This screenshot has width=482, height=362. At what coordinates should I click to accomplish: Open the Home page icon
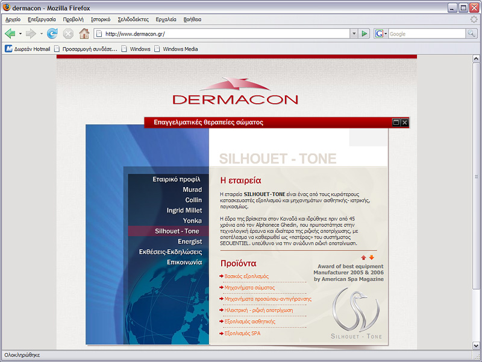84,33
